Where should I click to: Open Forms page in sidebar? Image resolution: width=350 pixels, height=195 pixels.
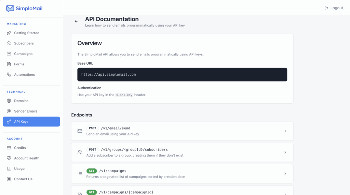31,64
